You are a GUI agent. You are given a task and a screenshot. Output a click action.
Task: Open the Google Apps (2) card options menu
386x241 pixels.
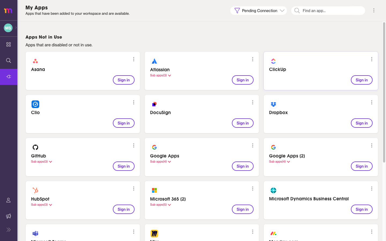[372, 145]
